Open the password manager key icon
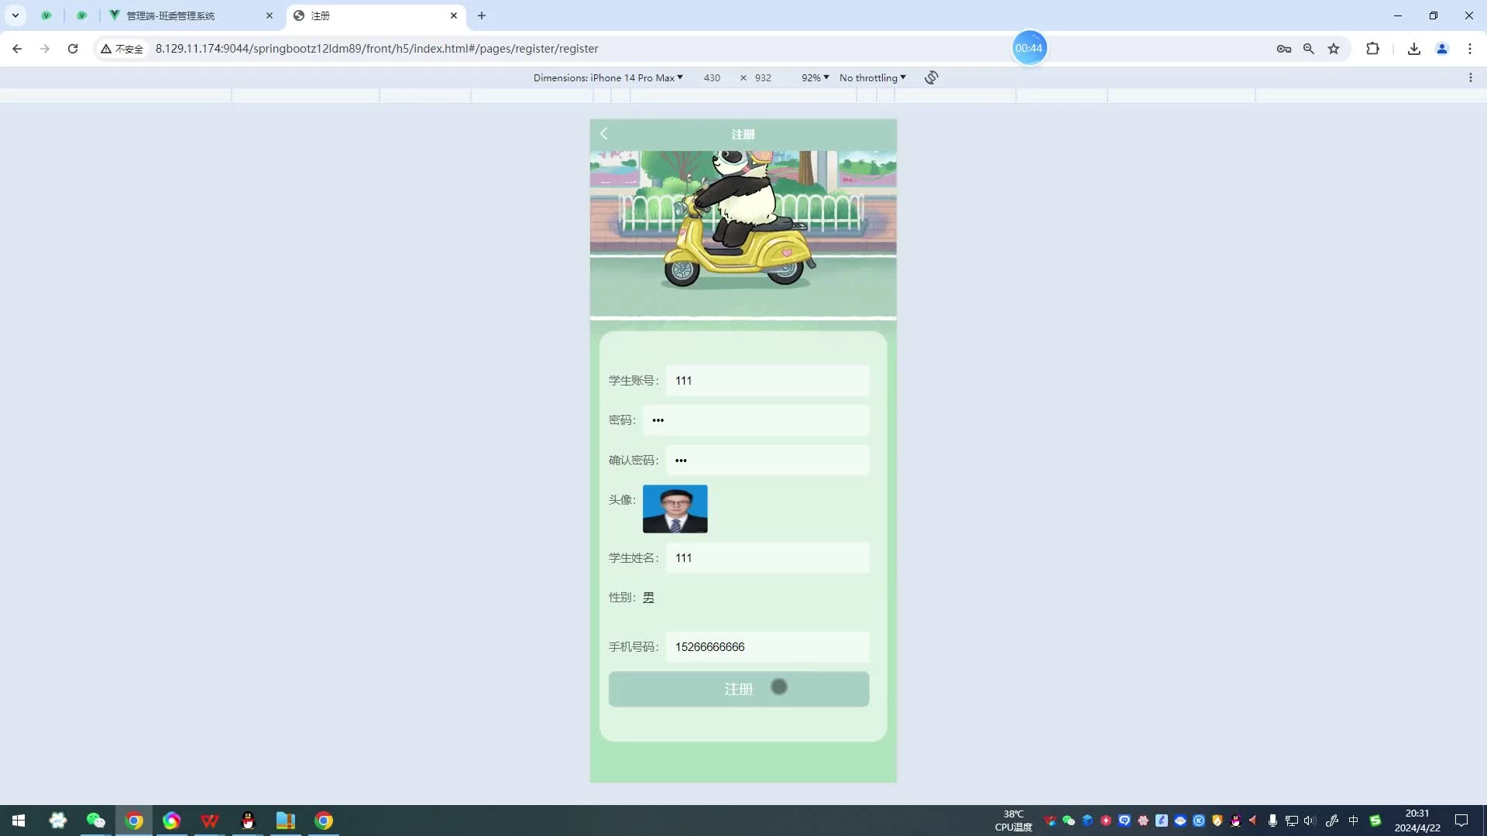The width and height of the screenshot is (1487, 836). tap(1284, 48)
